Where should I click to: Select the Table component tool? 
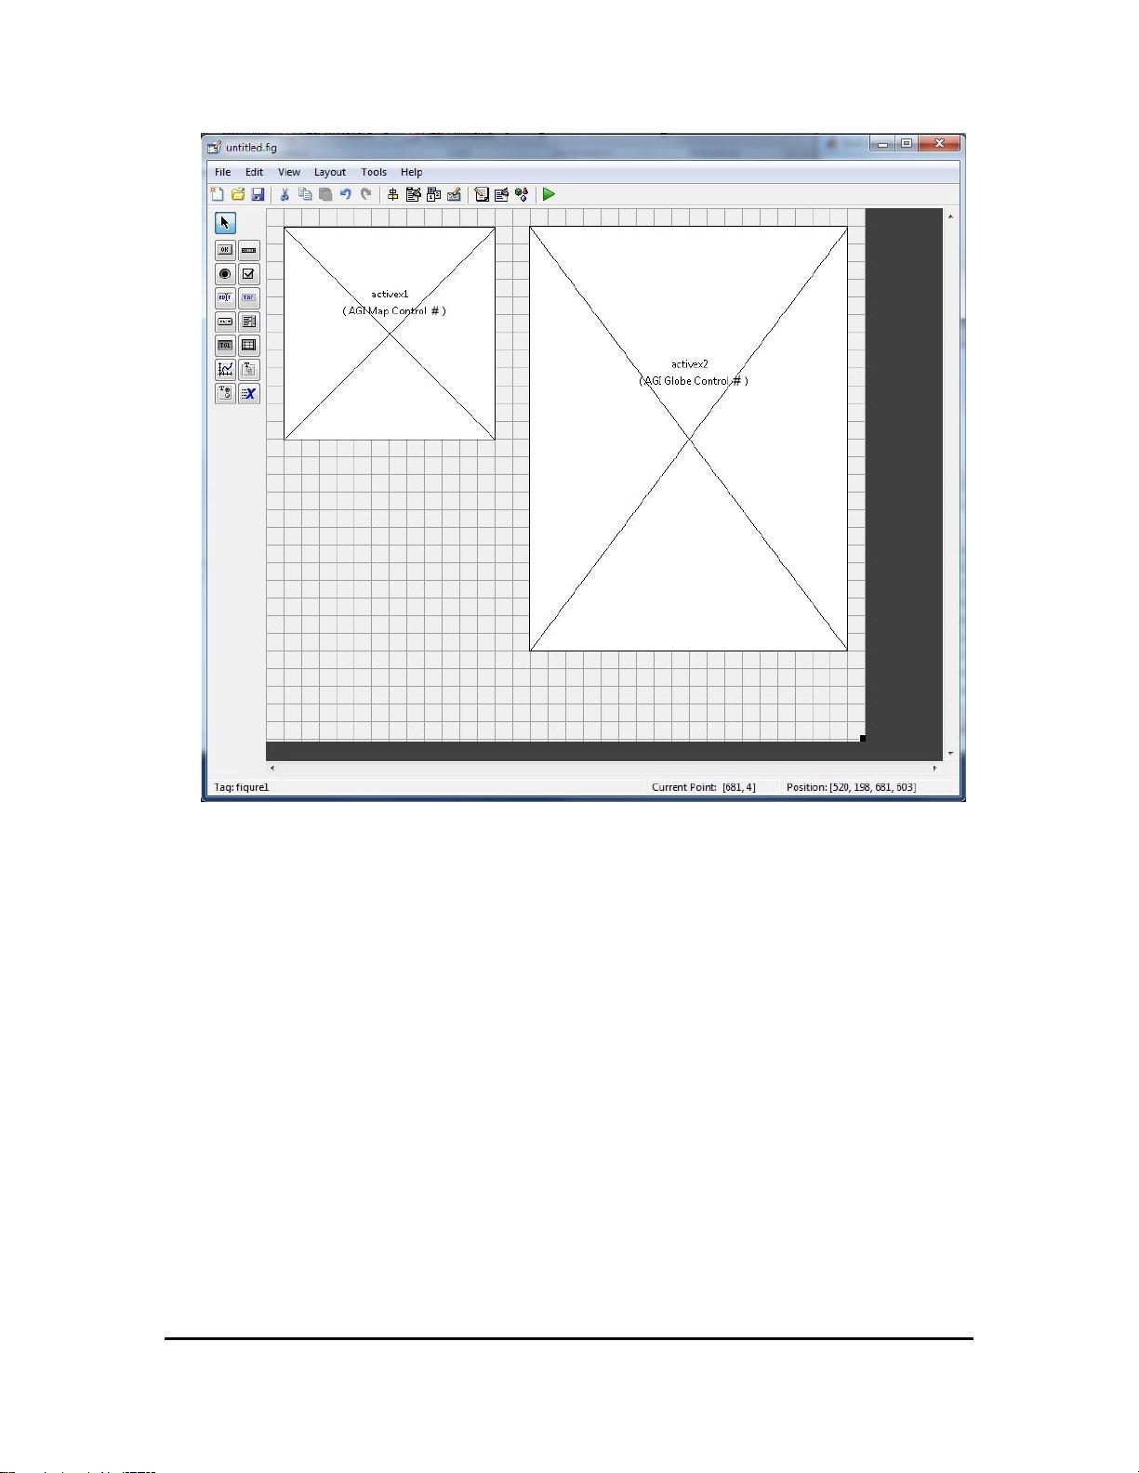click(248, 346)
